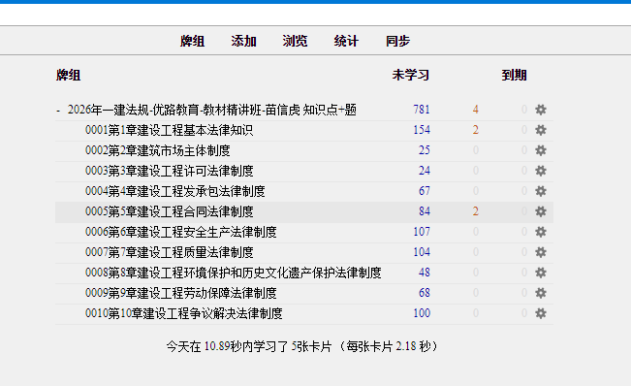Click the new-card count 25
This screenshot has height=386, width=631.
(425, 150)
